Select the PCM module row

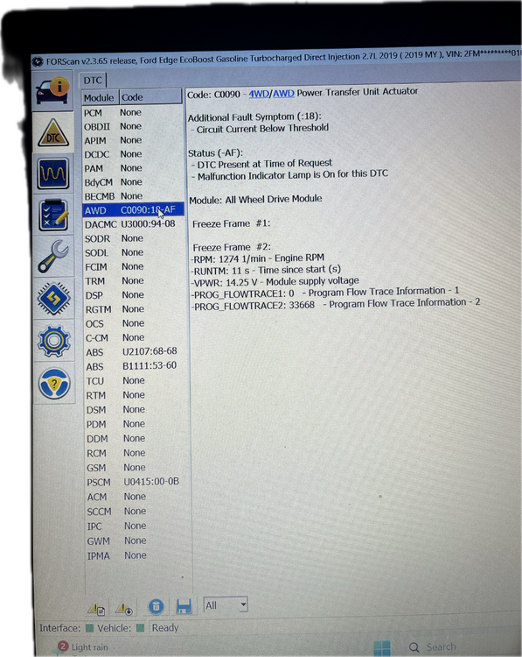pos(133,113)
